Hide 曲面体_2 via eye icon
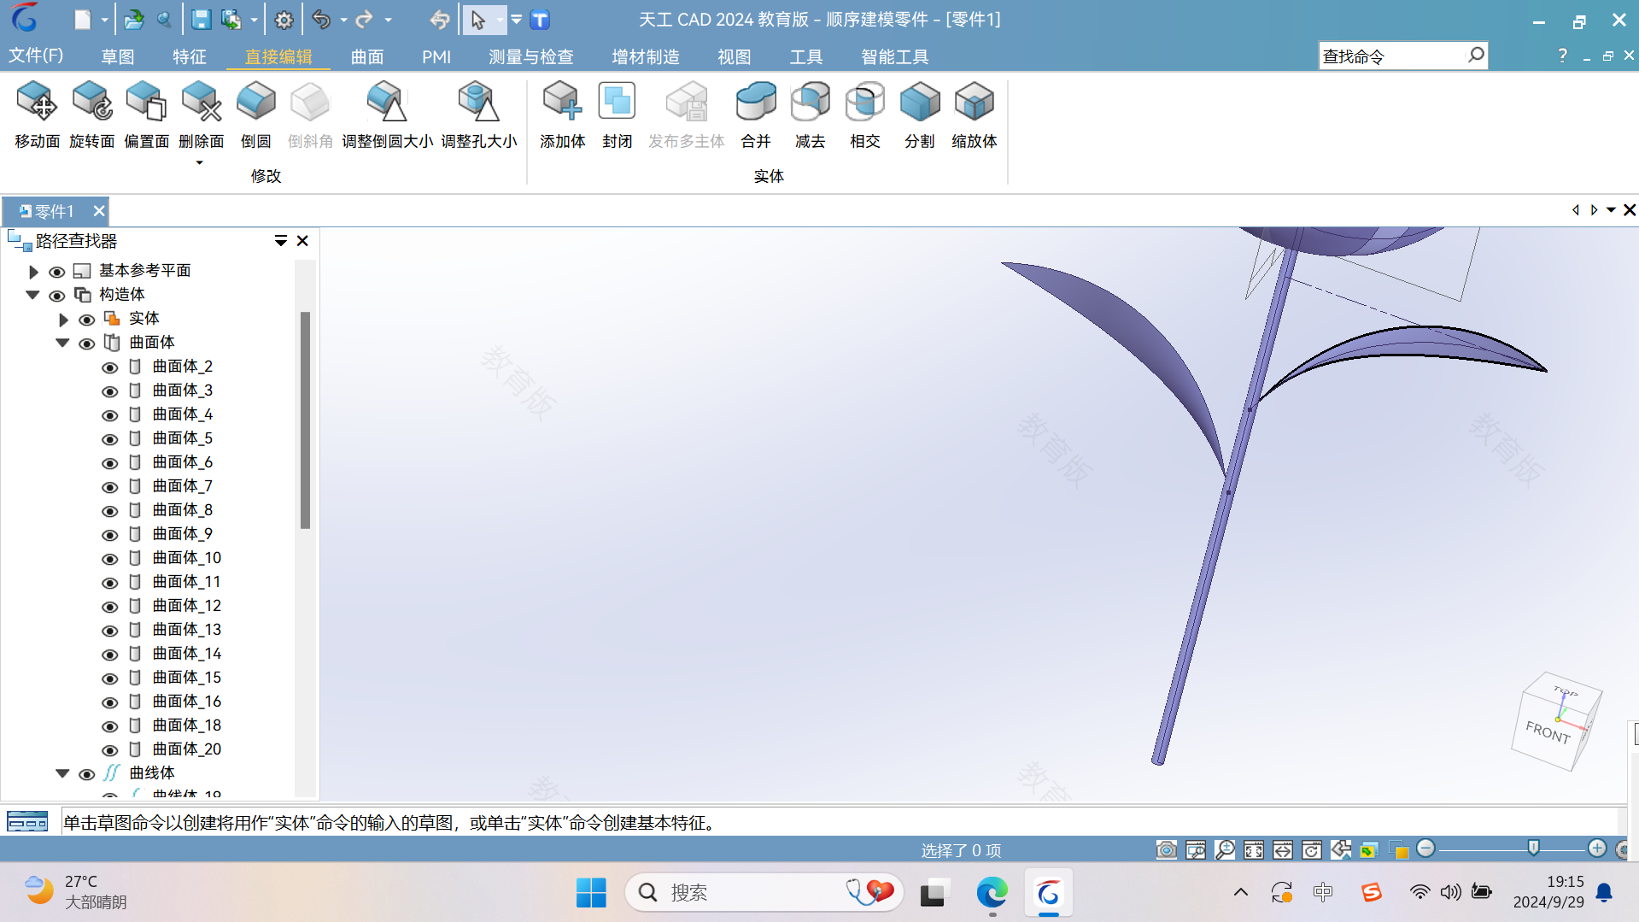This screenshot has width=1639, height=922. coord(109,367)
